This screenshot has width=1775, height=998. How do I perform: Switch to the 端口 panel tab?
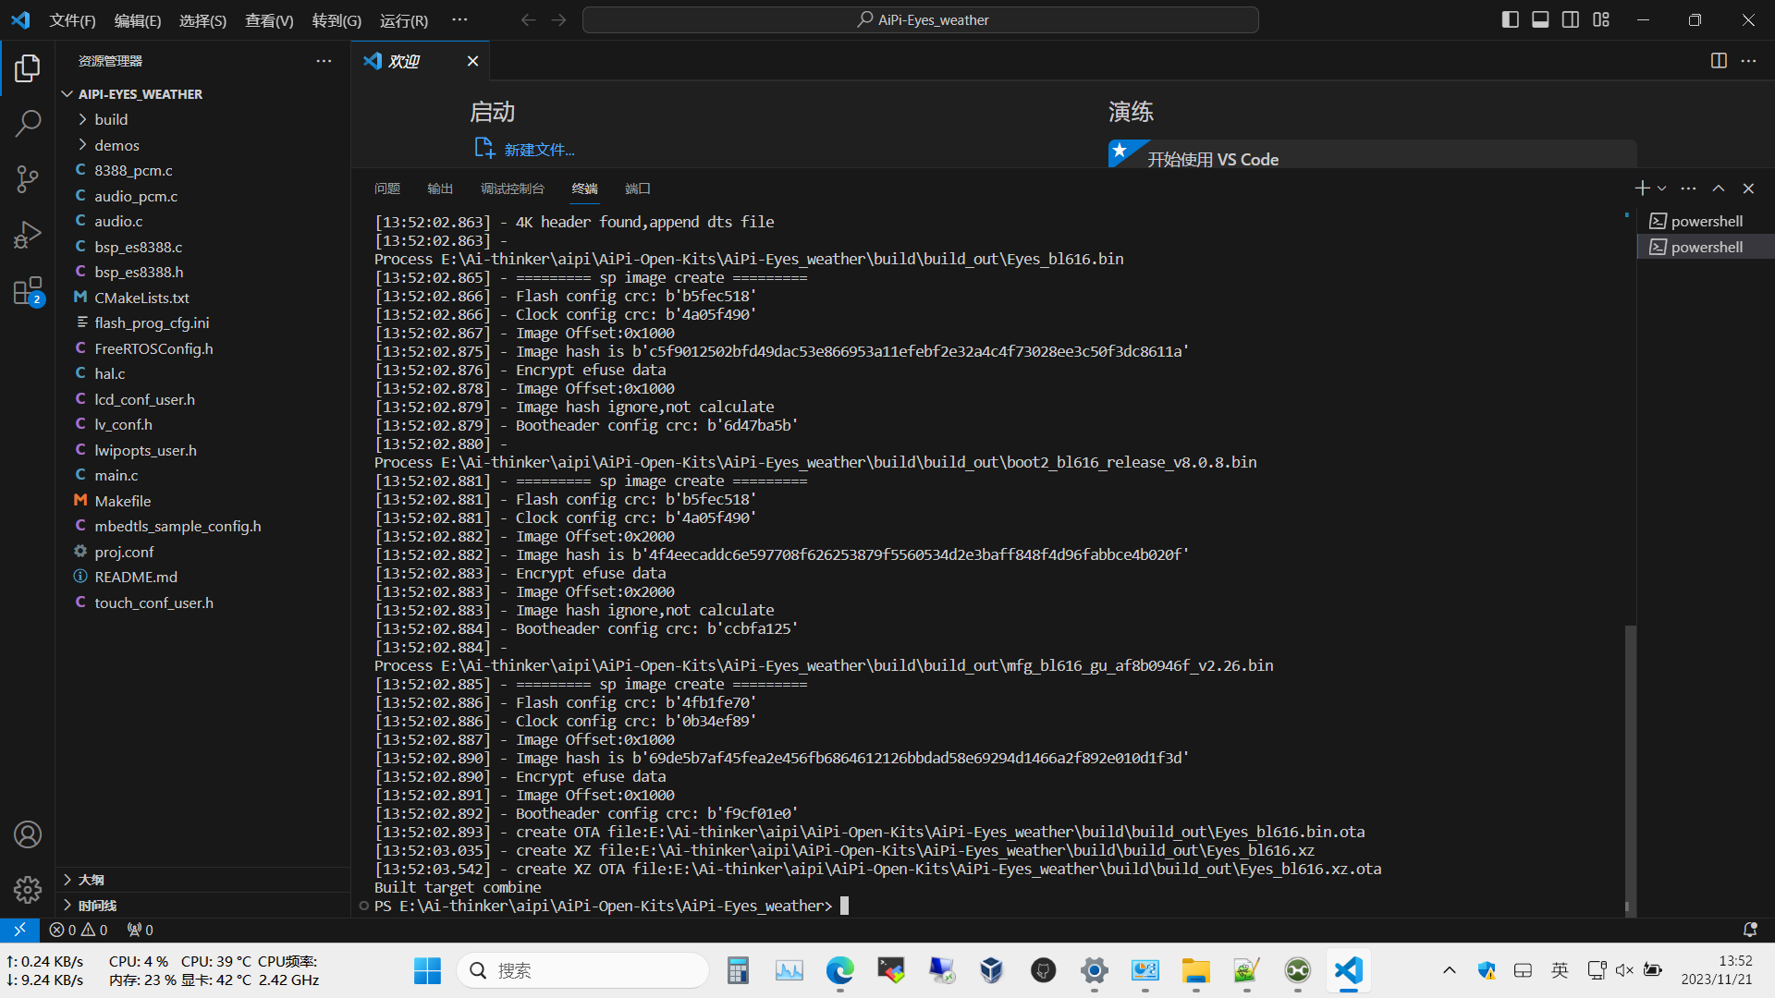coord(638,189)
